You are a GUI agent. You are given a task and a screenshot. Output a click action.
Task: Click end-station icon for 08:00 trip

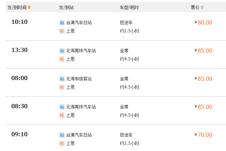pyautogui.click(x=62, y=87)
